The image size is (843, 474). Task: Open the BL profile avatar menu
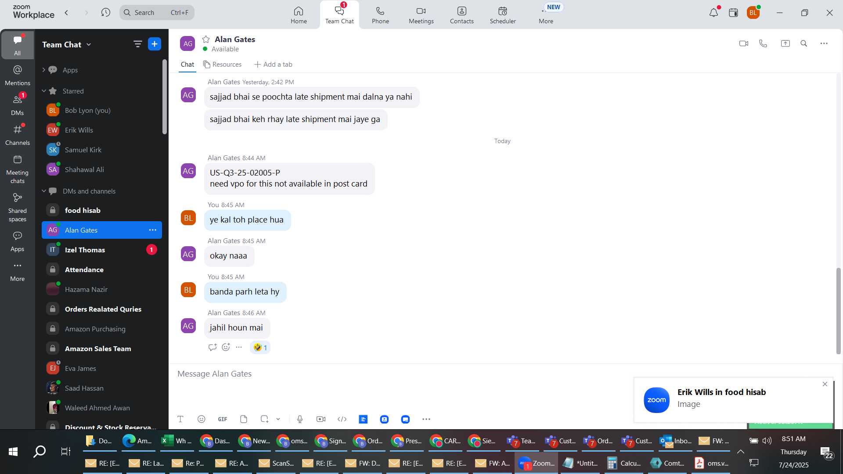(x=753, y=13)
